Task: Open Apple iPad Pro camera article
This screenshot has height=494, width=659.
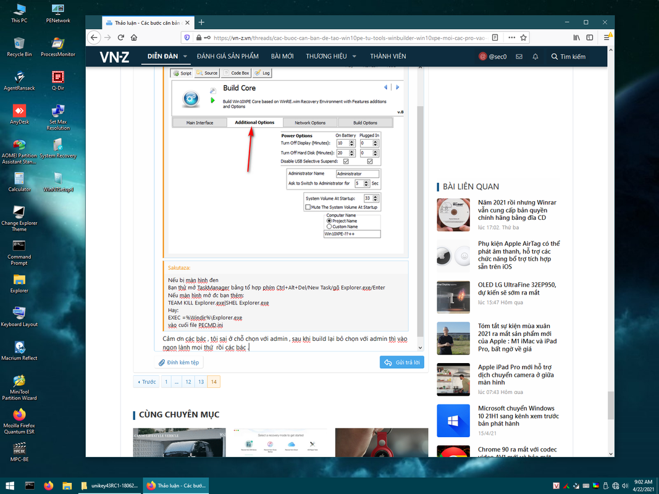Action: click(516, 375)
